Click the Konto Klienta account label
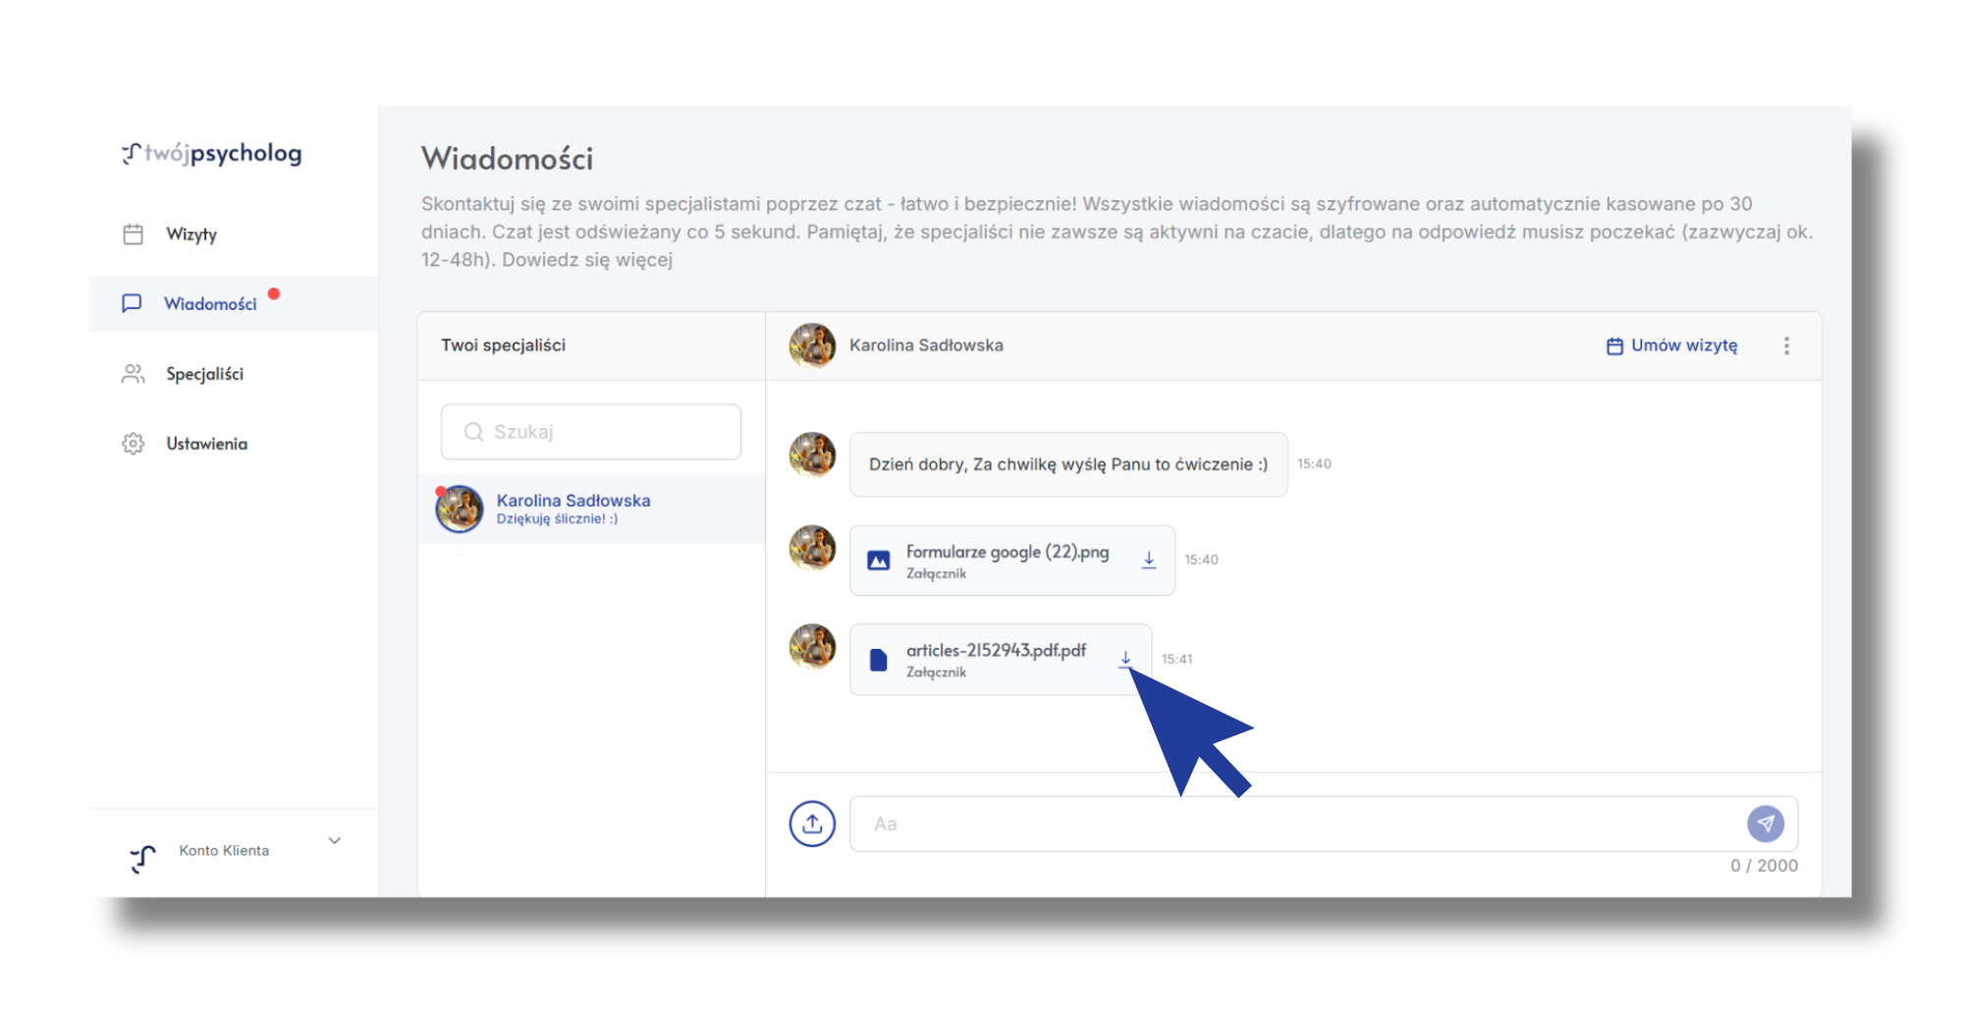Viewport: 1964px width, 1015px height. coord(224,850)
